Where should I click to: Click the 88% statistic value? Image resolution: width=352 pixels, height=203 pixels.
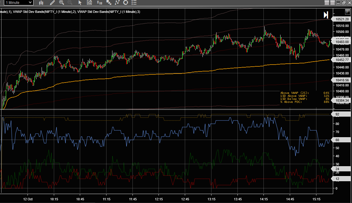(326, 102)
